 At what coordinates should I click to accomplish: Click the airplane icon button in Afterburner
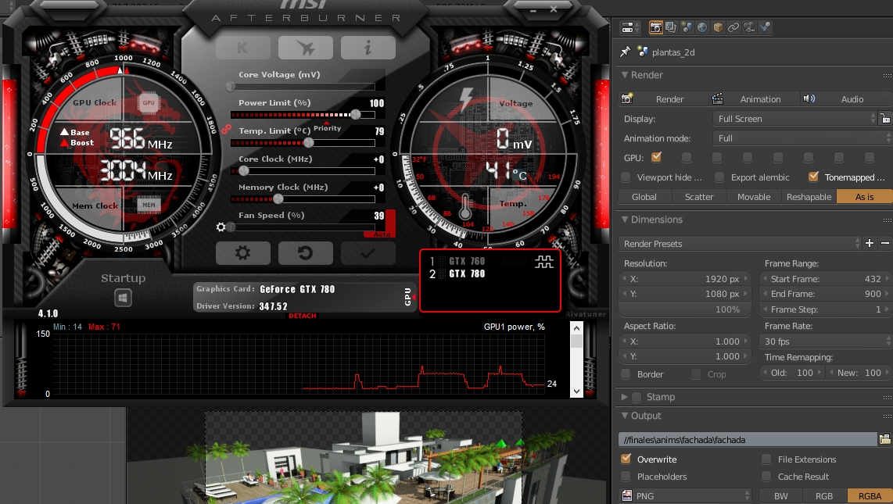point(305,48)
